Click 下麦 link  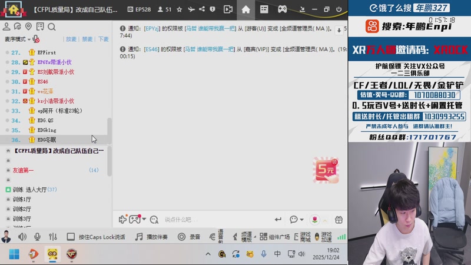[103, 39]
